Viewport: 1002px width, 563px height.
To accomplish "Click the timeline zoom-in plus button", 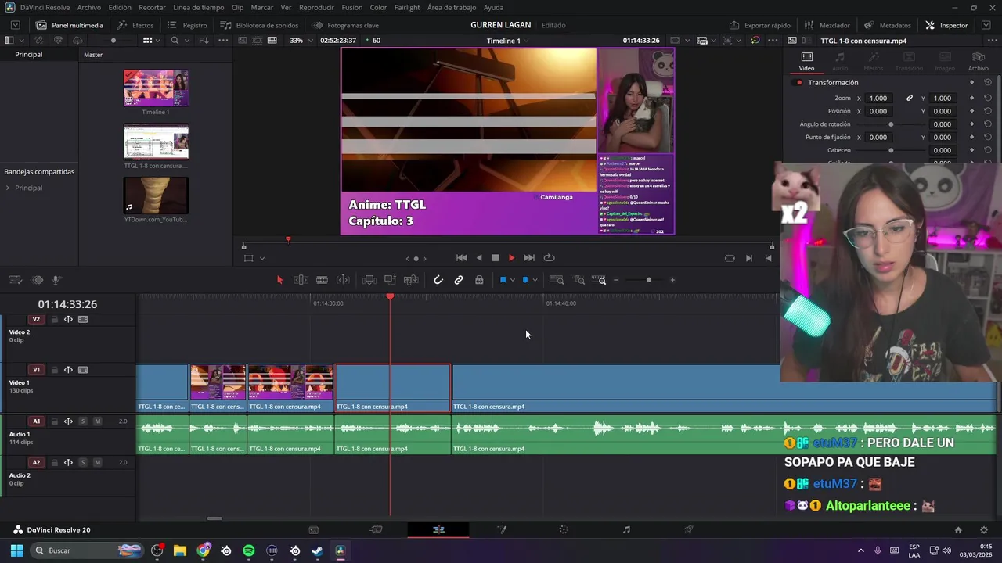I will [672, 280].
